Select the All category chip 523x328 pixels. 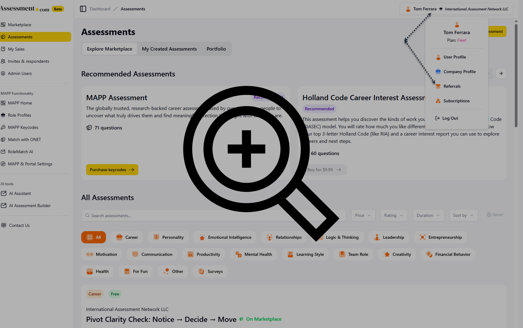pos(93,237)
